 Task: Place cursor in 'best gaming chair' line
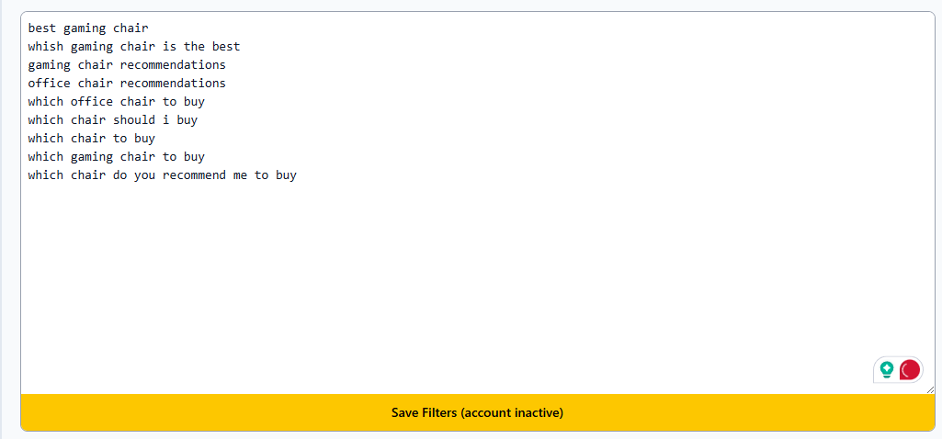(88, 28)
